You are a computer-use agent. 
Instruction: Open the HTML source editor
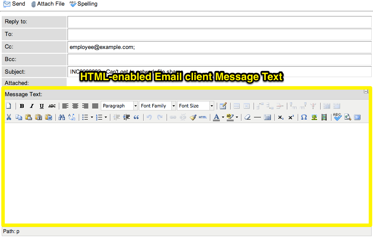click(x=203, y=117)
